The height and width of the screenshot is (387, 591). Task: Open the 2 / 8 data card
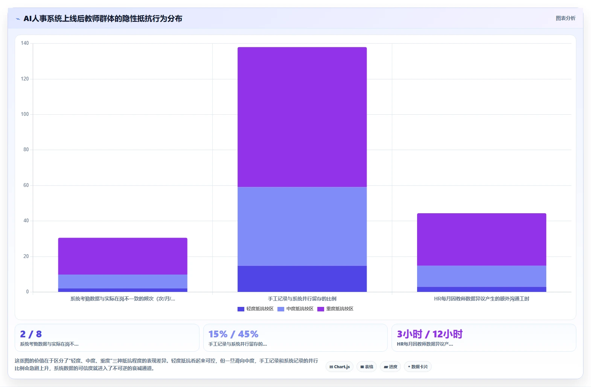pos(107,338)
